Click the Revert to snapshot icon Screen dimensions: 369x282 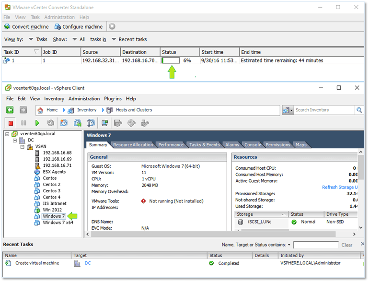(x=78, y=123)
